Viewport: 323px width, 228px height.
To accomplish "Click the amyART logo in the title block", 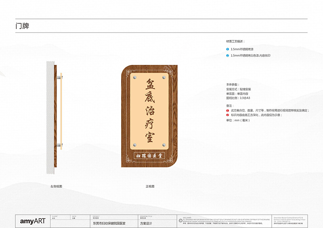I will (x=33, y=221).
